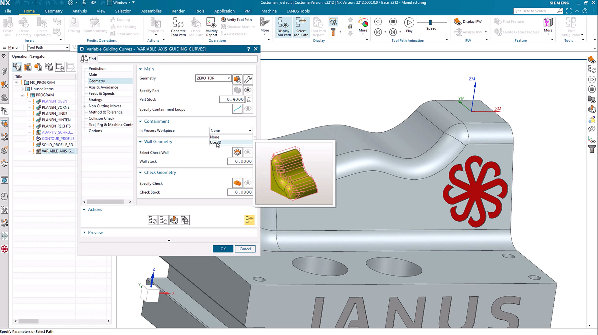Click animation Speed slider handle
598x335 pixels.
430,22
